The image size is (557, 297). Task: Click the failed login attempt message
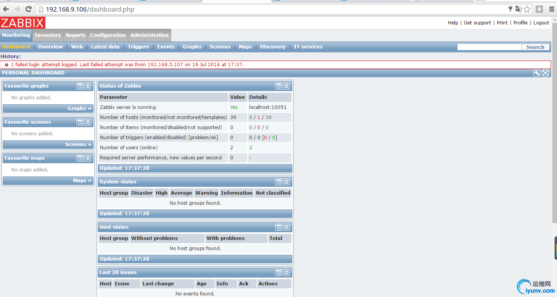coord(127,65)
